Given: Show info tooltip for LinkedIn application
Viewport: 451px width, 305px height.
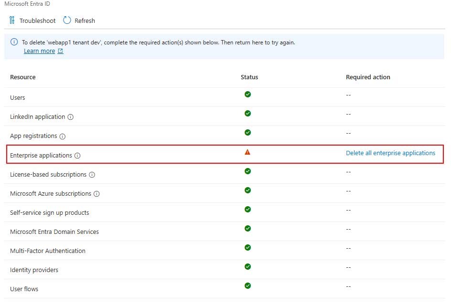Looking at the screenshot, I should click(71, 117).
